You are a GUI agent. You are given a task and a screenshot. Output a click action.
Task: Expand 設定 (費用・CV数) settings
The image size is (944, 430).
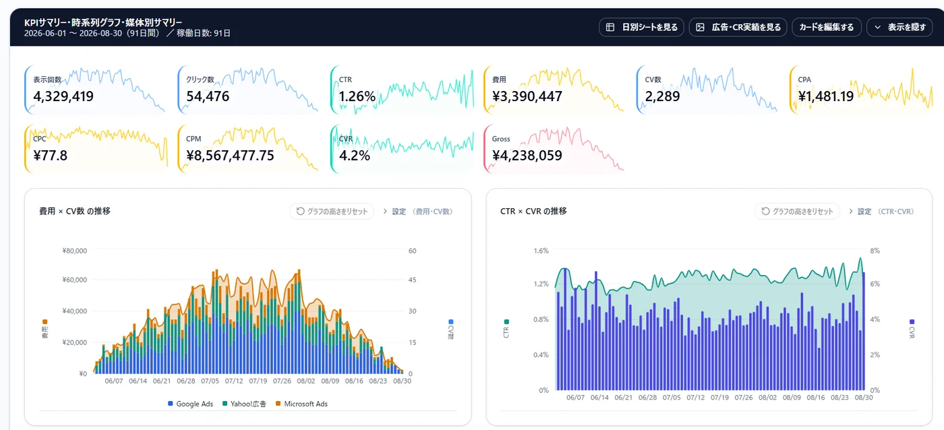tap(418, 211)
